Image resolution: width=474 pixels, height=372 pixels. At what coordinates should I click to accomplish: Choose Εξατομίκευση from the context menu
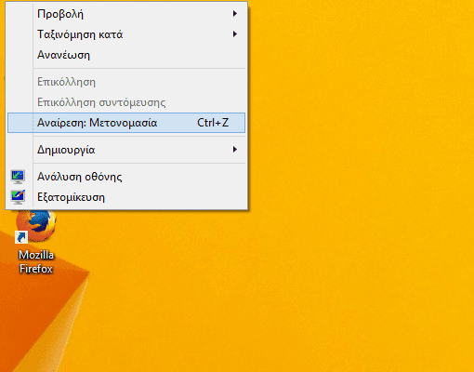pyautogui.click(x=126, y=197)
